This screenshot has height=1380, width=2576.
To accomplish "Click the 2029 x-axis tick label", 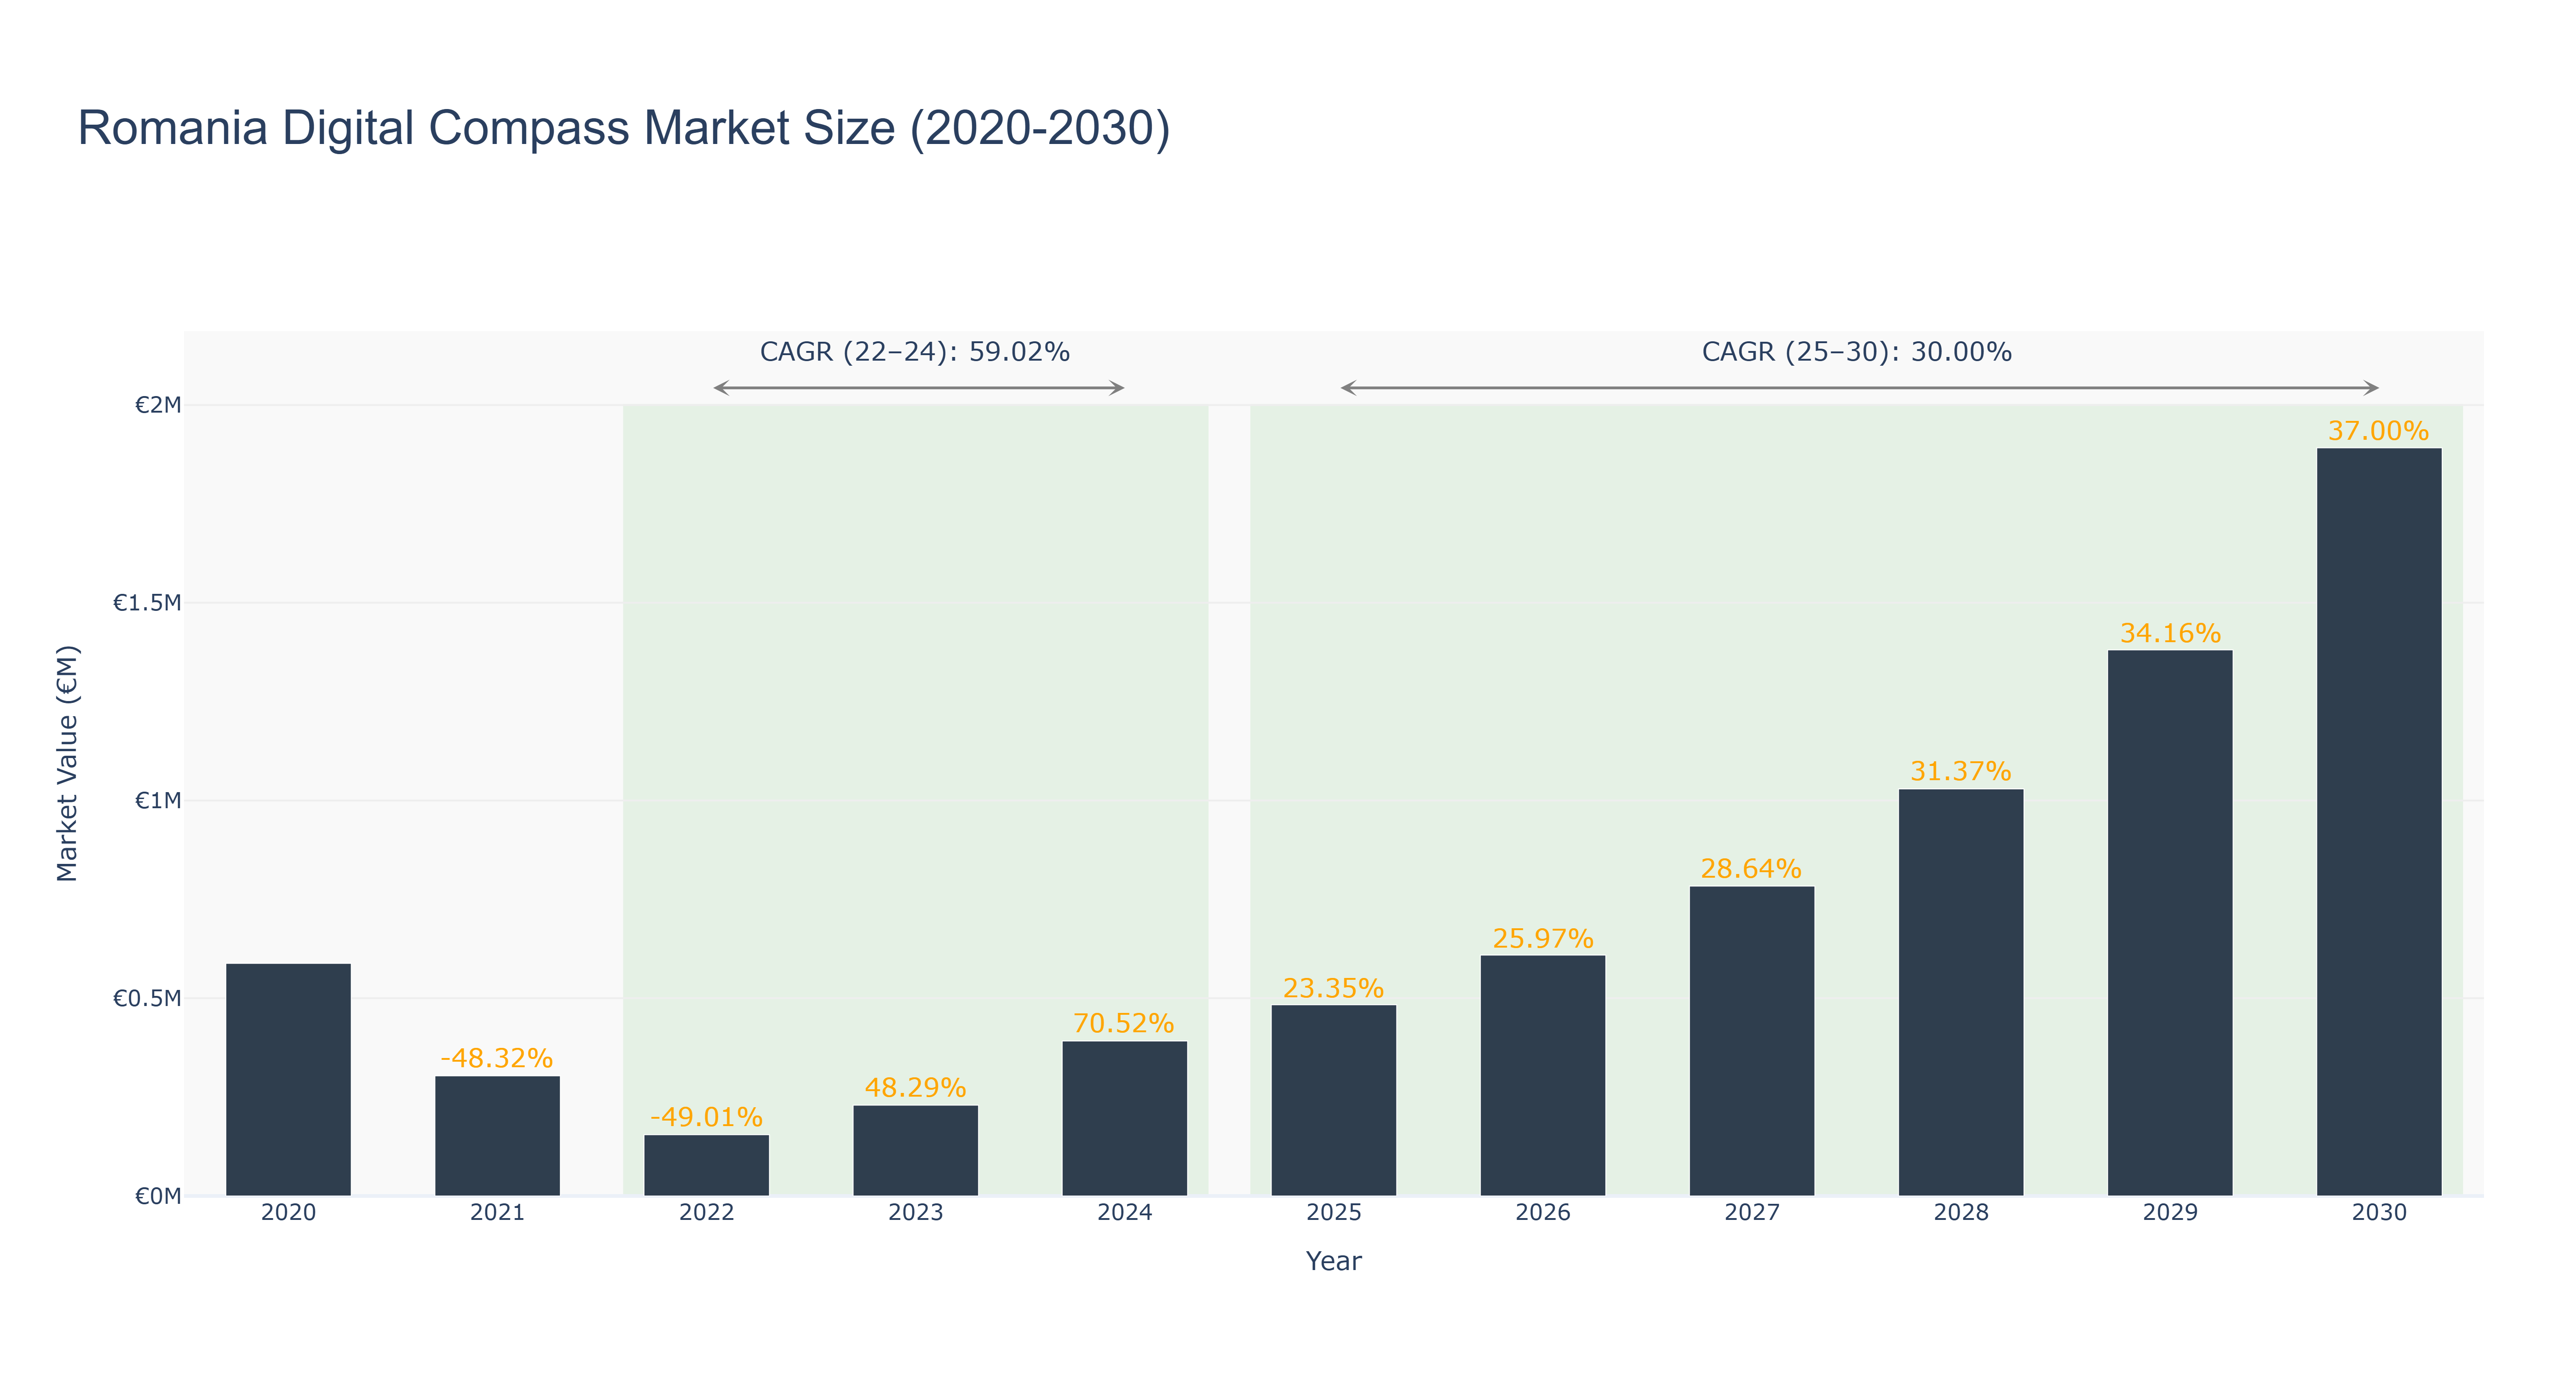I will (2169, 1213).
